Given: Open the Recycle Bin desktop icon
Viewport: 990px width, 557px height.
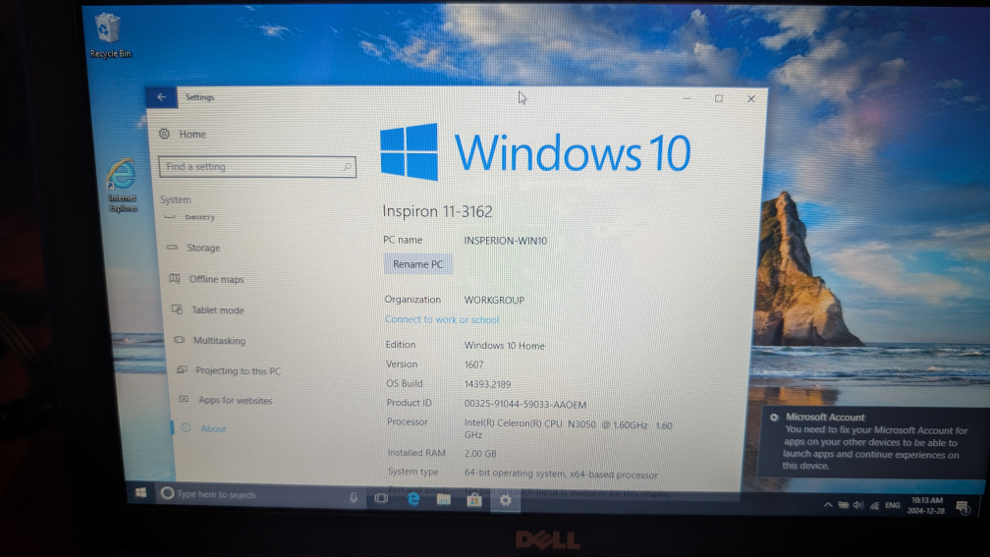Looking at the screenshot, I should (x=108, y=33).
